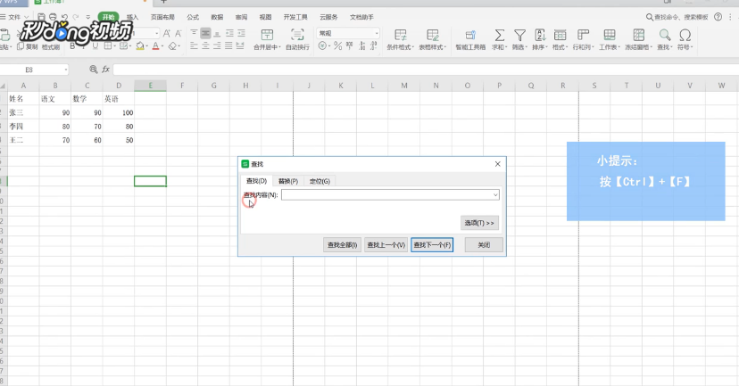
Task: Click the eraser clear-format icon
Action: click(x=172, y=46)
